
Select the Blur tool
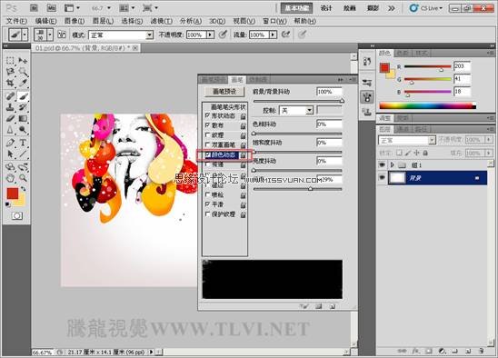click(10, 130)
